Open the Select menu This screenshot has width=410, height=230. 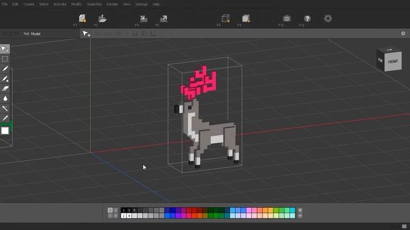(44, 4)
